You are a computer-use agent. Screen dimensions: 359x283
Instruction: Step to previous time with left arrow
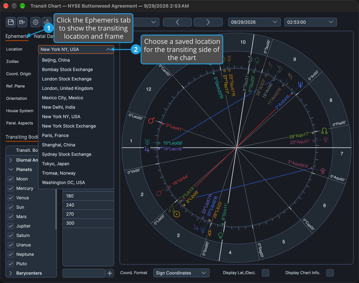178,22
